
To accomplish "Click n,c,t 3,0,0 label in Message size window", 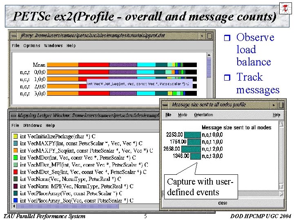I will click(212, 156).
